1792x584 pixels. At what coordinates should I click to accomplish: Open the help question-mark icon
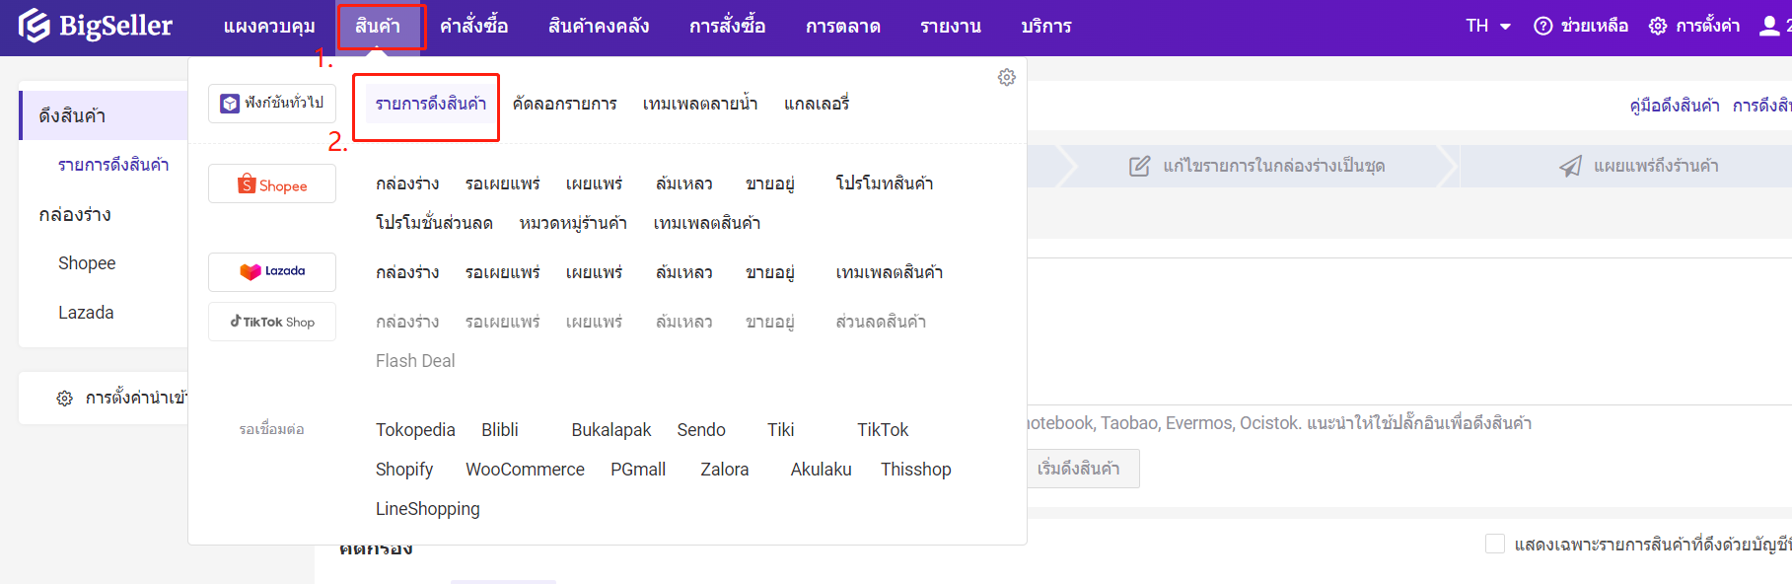click(x=1542, y=26)
